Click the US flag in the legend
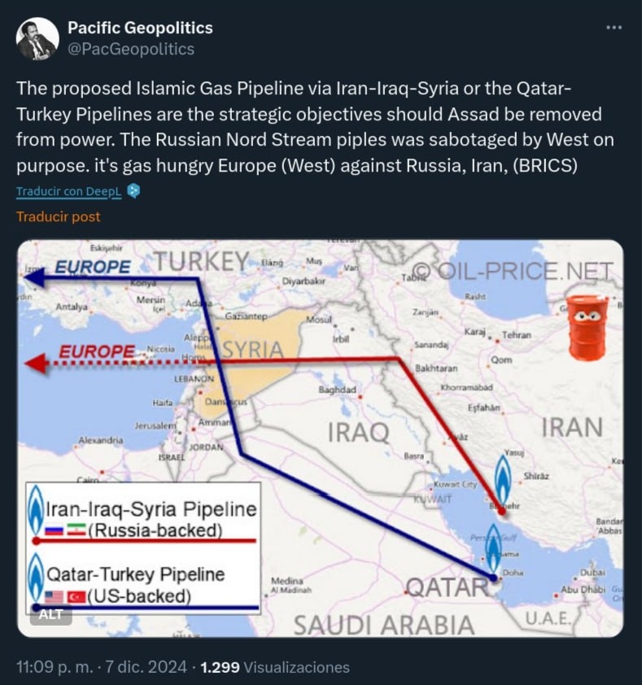 pos(55,596)
